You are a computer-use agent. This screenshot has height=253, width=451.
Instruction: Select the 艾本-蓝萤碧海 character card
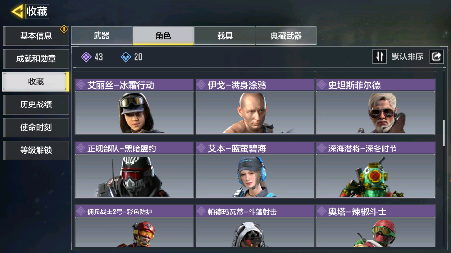click(x=255, y=170)
